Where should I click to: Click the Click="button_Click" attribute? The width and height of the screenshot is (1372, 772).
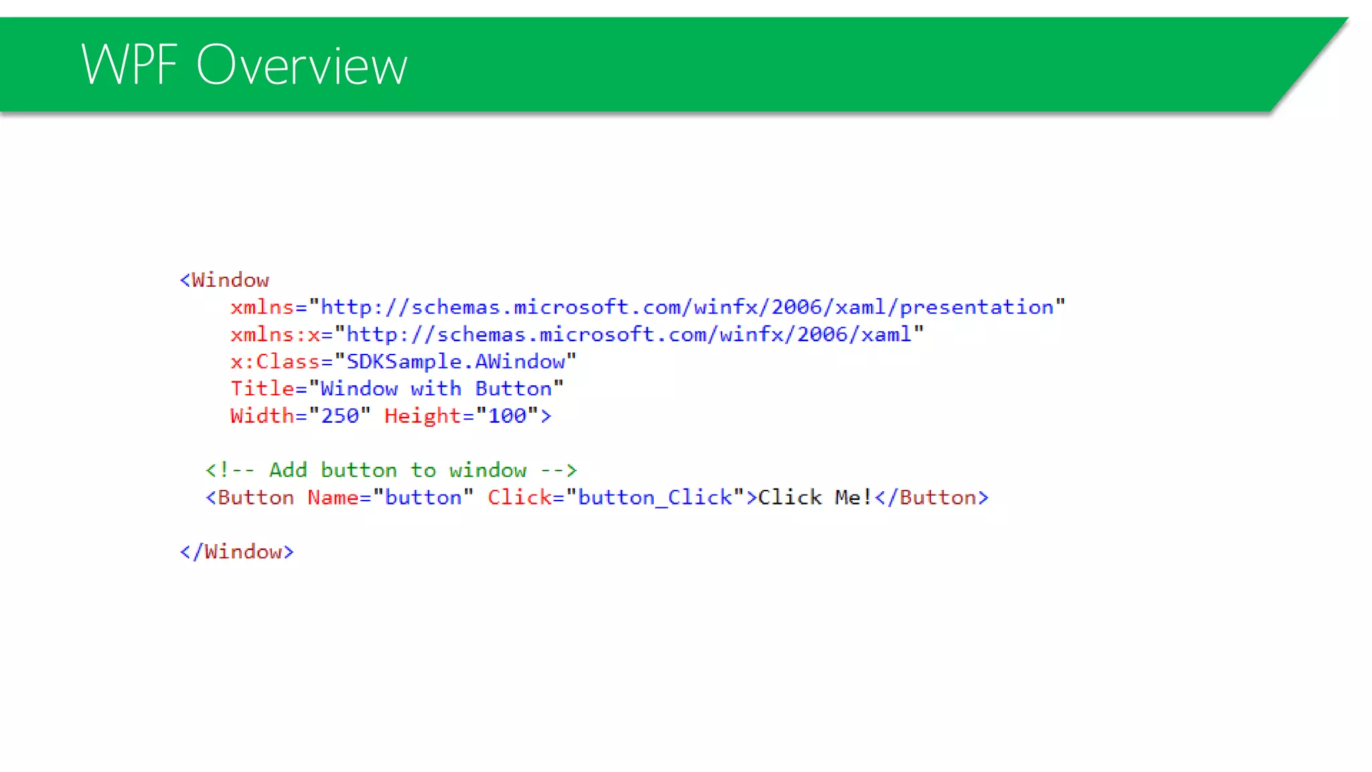(616, 497)
